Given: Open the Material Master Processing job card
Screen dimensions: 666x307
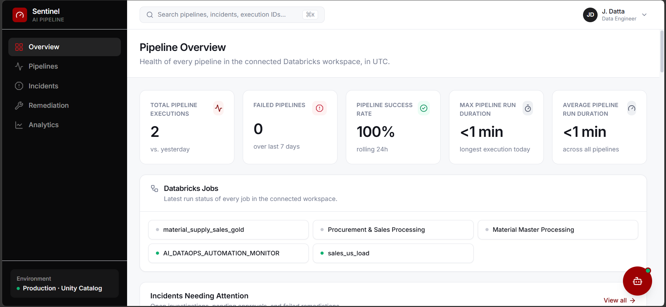Looking at the screenshot, I should coord(558,230).
